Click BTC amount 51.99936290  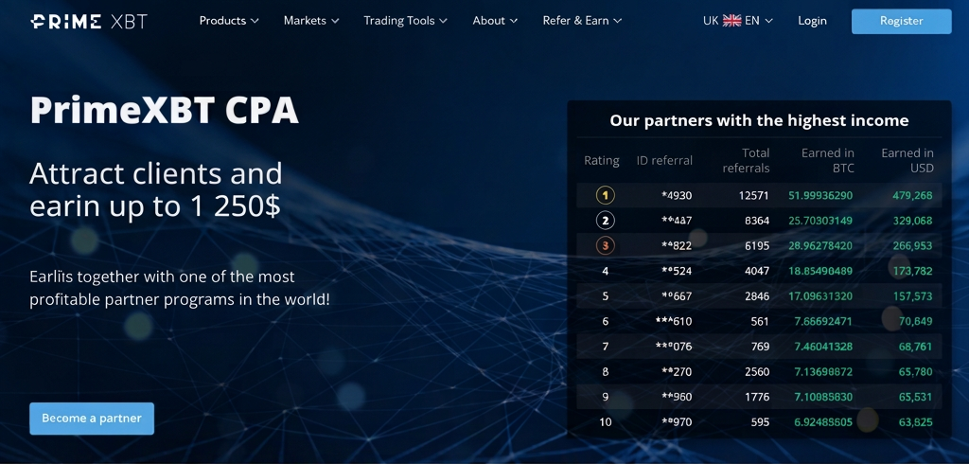click(x=820, y=195)
